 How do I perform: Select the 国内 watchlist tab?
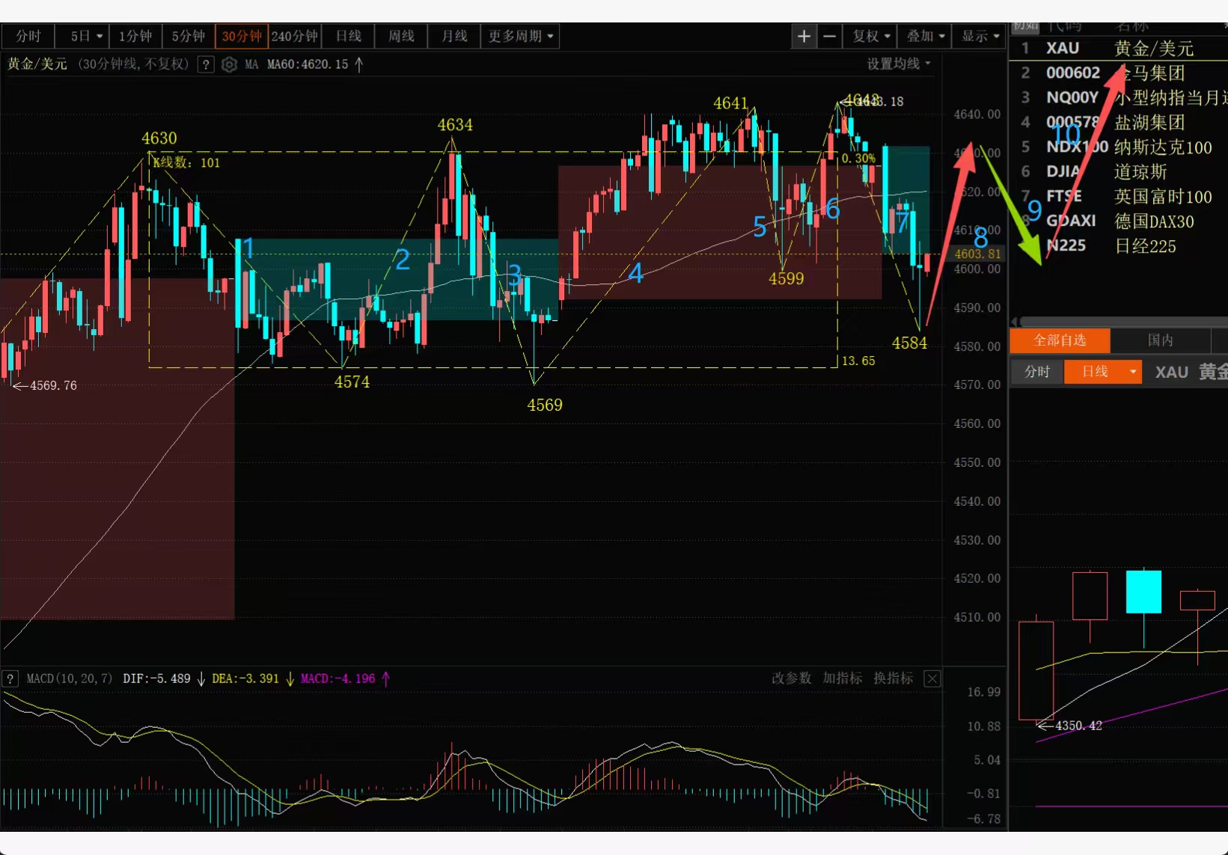pos(1161,341)
